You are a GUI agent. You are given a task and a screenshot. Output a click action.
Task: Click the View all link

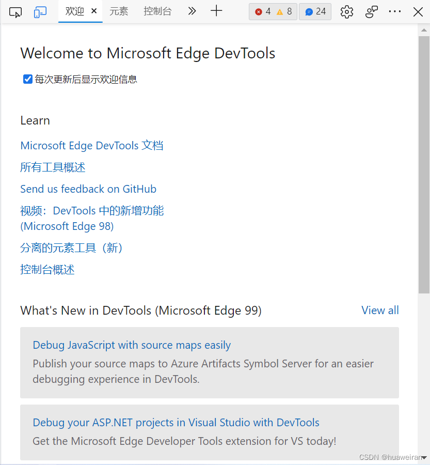380,310
